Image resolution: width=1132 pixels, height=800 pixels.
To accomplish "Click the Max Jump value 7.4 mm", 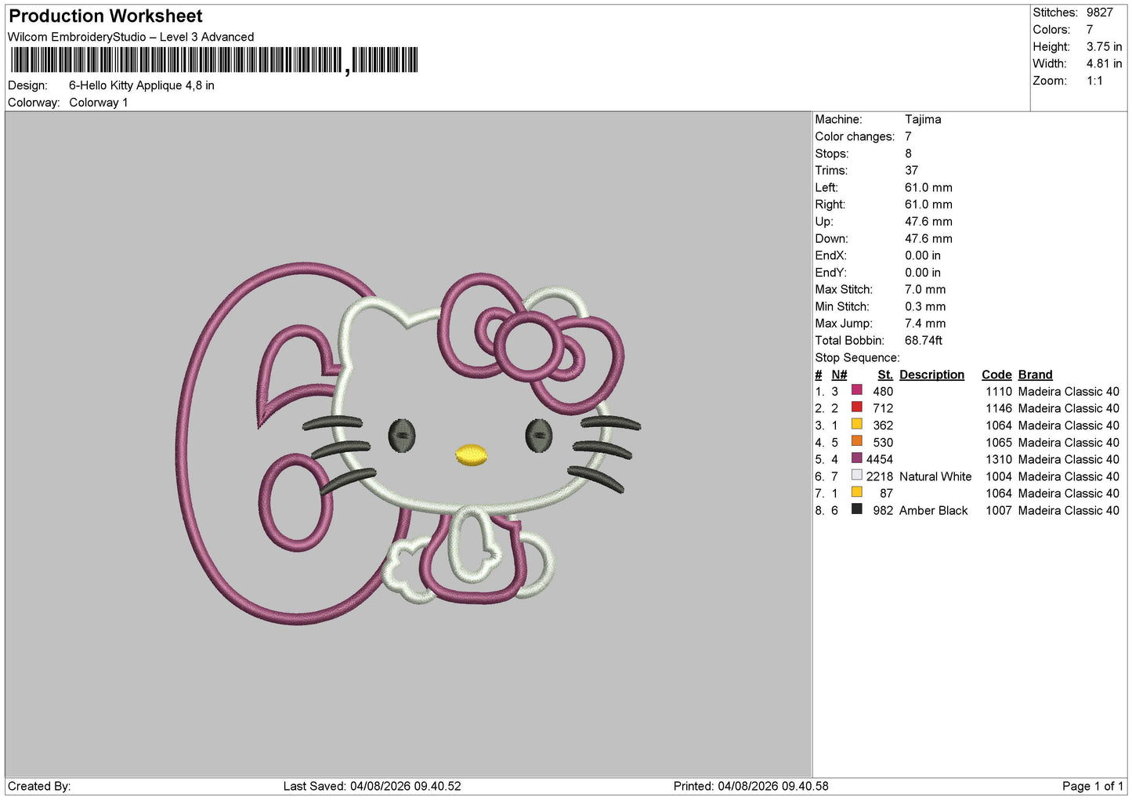I will click(x=925, y=324).
